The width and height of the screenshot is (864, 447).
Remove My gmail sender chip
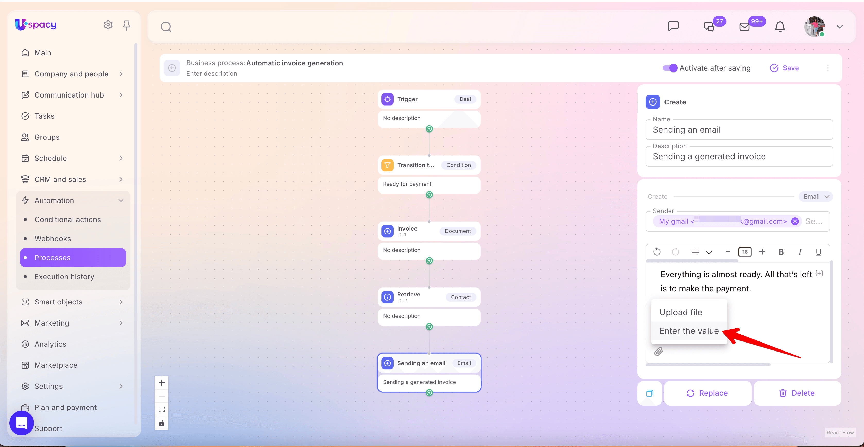pos(794,221)
